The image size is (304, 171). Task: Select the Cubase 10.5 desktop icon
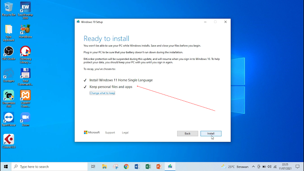(9, 142)
